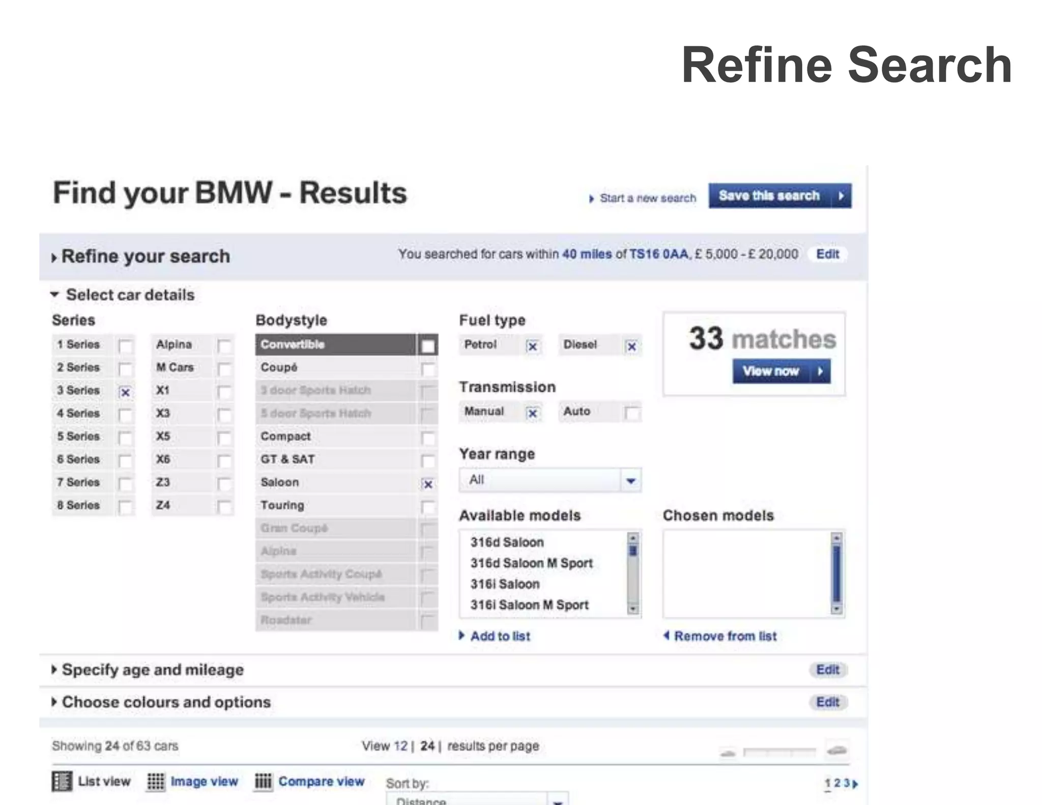Tick the Touring bodystyle checkbox
This screenshot has width=1042, height=805.
(x=428, y=507)
